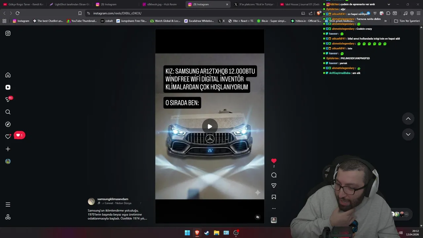This screenshot has width=423, height=238.
Task: Open 'file.io - Super simpl...' bookmark
Action: (x=272, y=21)
